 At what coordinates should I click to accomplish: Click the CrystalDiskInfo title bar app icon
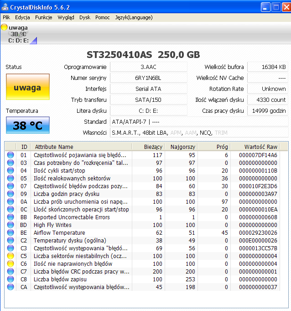(x=5, y=7)
